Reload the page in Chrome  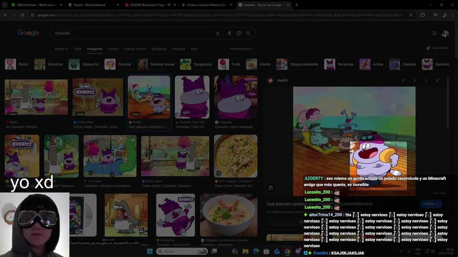coord(22,15)
